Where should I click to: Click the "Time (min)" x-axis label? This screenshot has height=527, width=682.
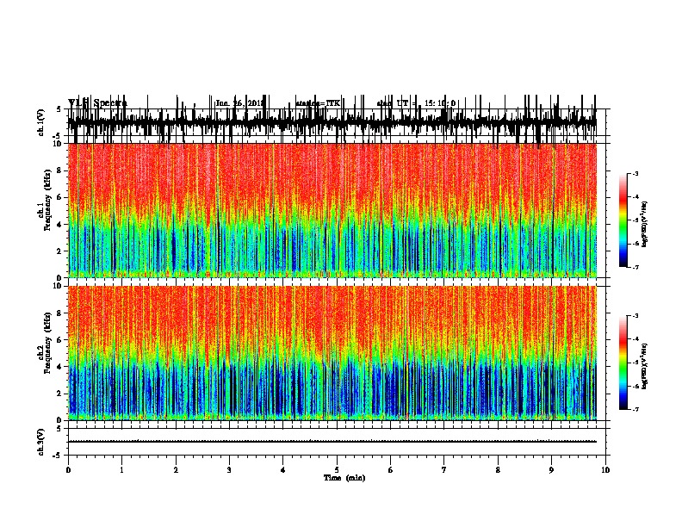coord(344,478)
